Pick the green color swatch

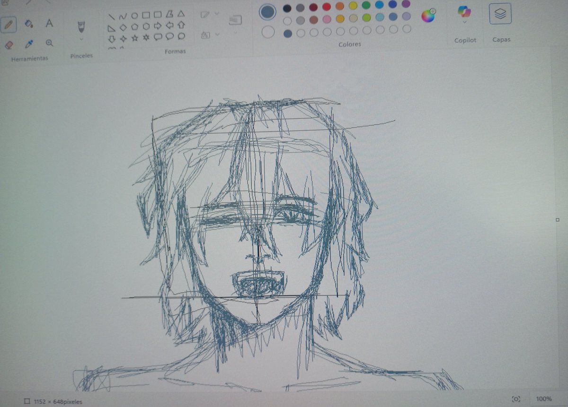[x=366, y=5]
